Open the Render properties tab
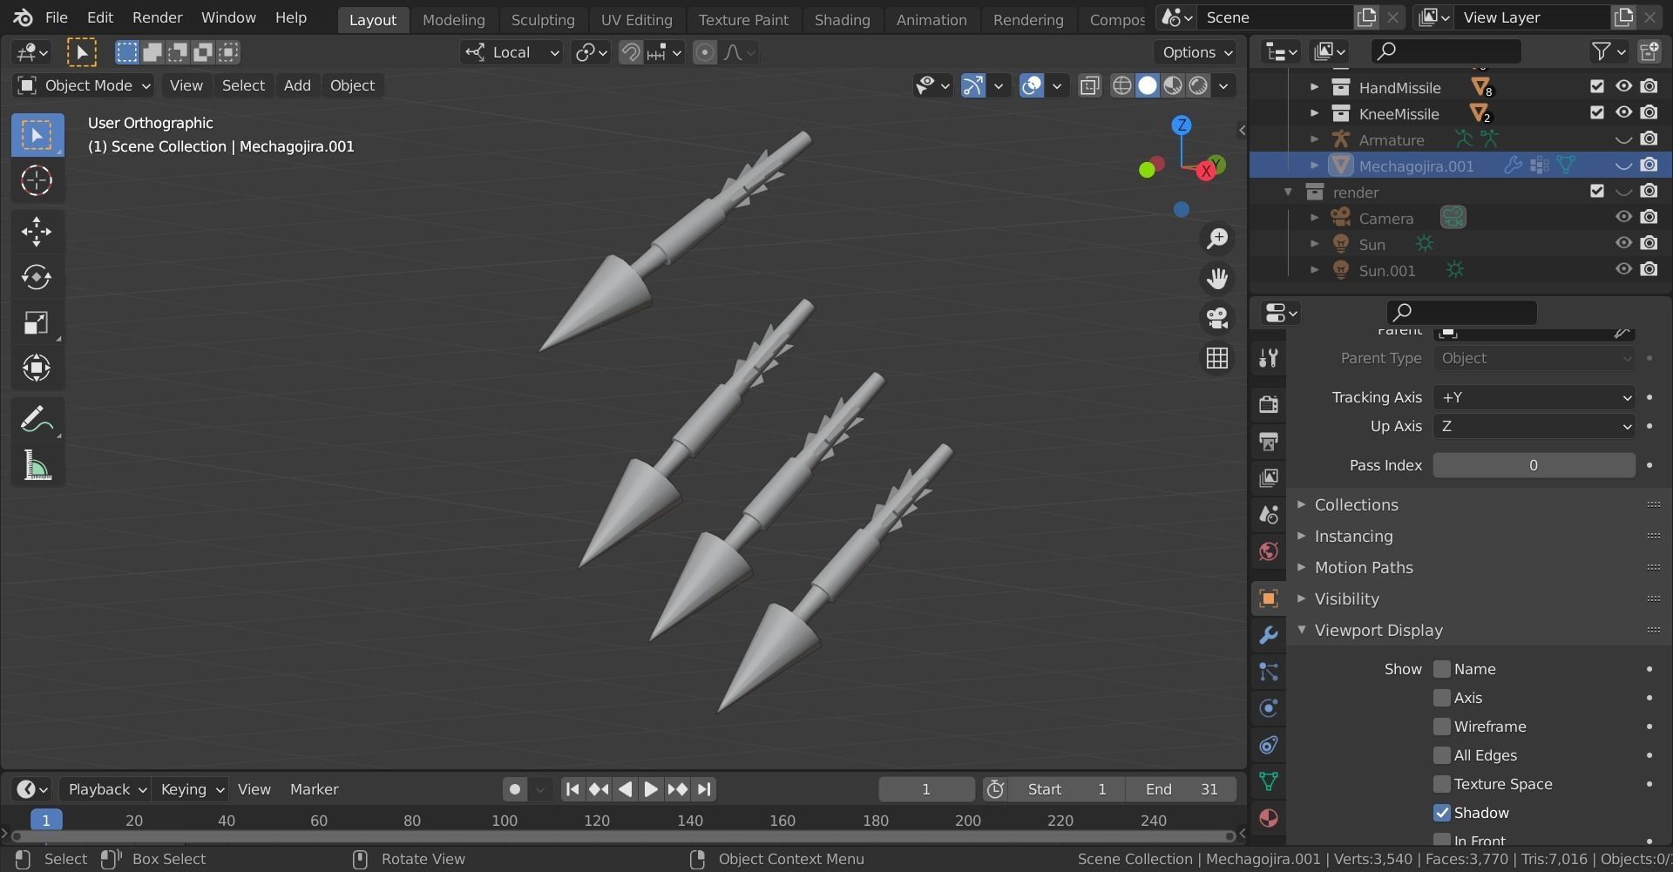1673x872 pixels. 1269,403
